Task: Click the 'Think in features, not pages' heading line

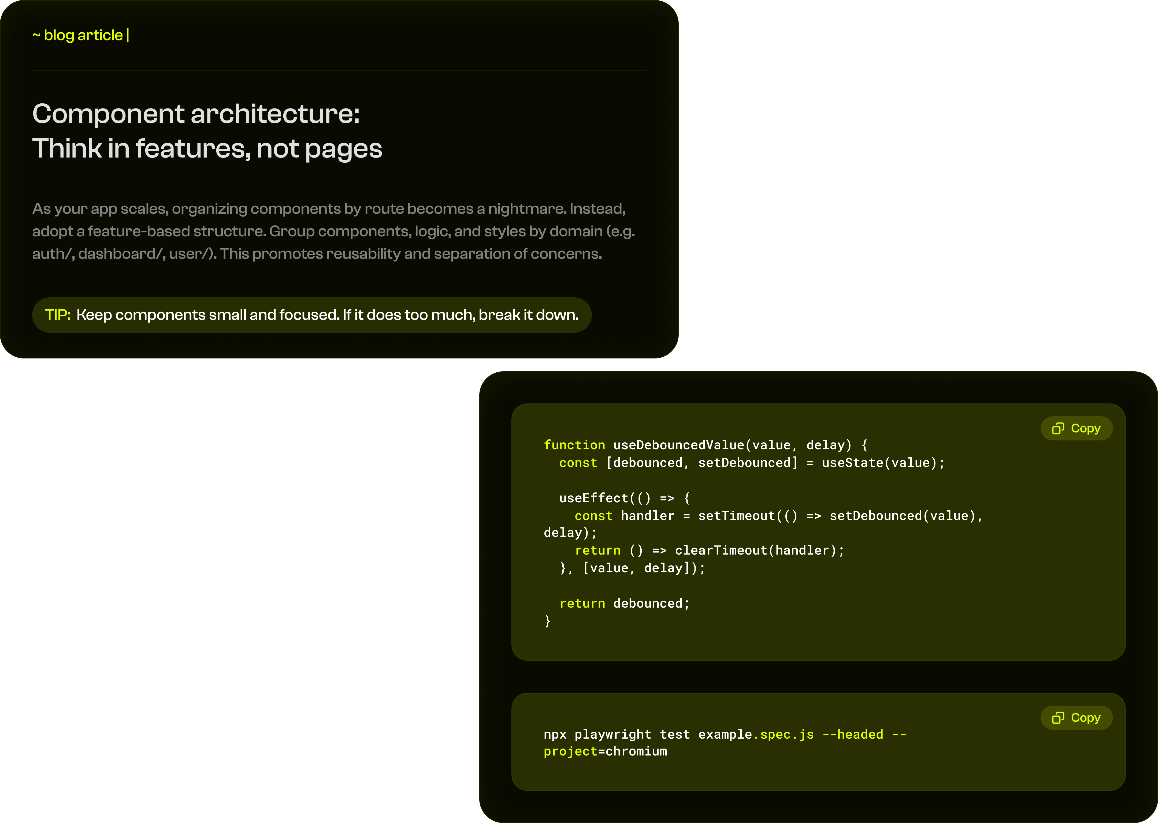Action: [207, 149]
